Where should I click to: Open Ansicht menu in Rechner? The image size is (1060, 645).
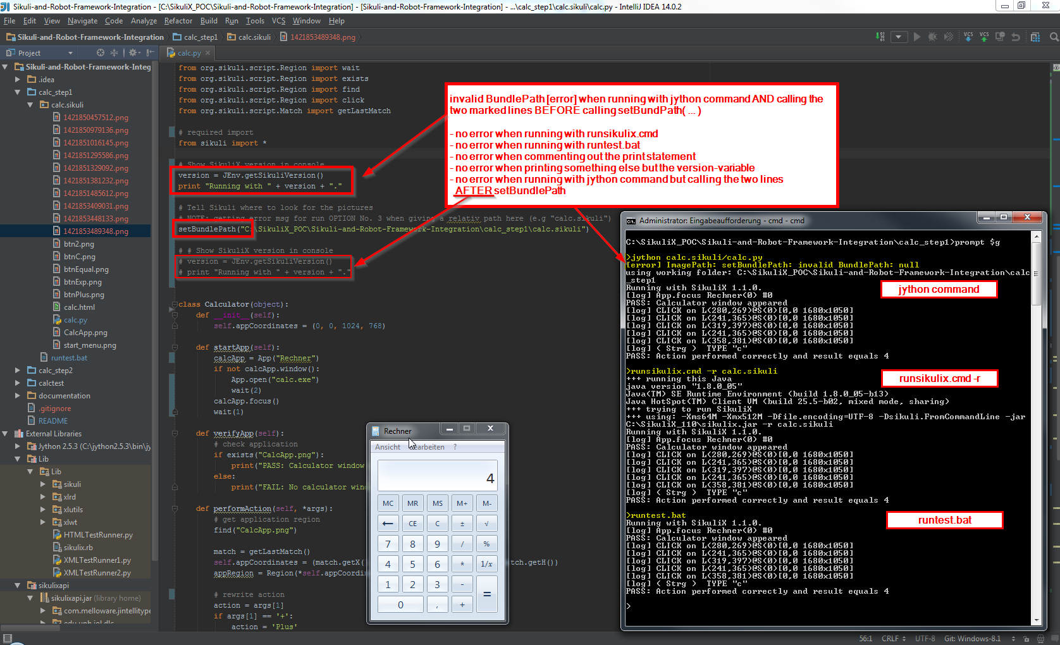click(x=388, y=447)
